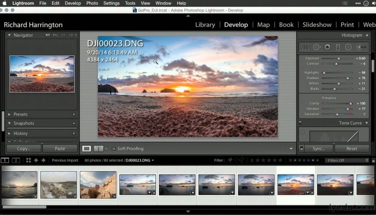The image size is (376, 215).
Task: Click the Vibrance slider
Action: tap(337, 109)
